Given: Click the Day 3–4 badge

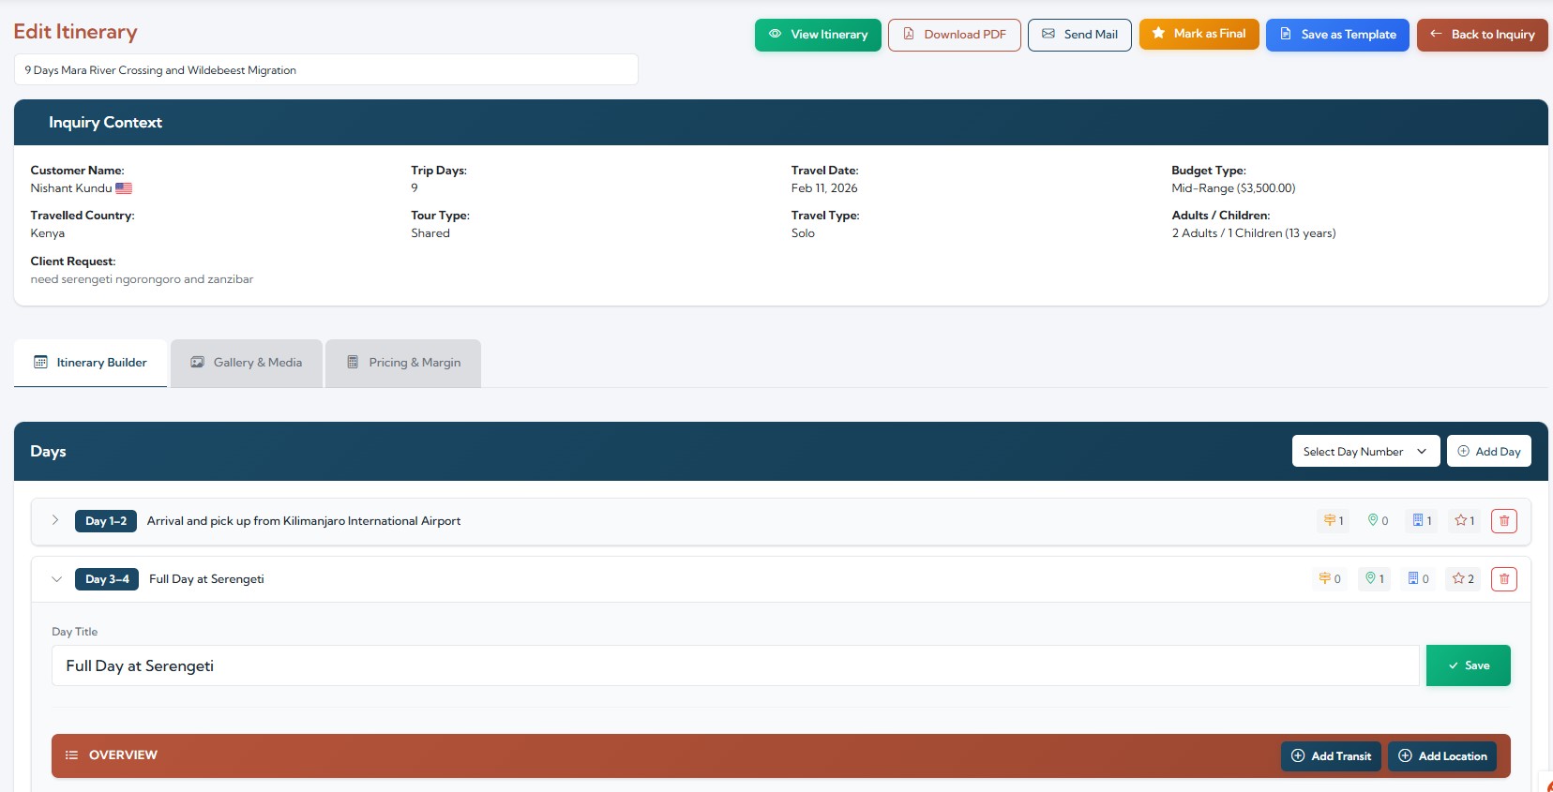Looking at the screenshot, I should 107,579.
